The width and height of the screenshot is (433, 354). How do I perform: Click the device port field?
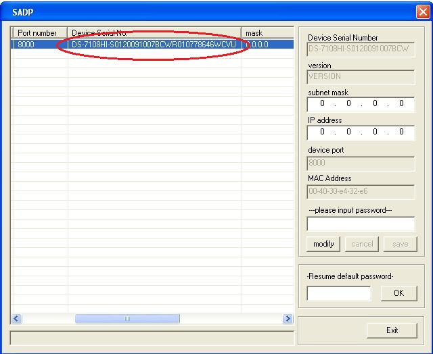coord(361,163)
